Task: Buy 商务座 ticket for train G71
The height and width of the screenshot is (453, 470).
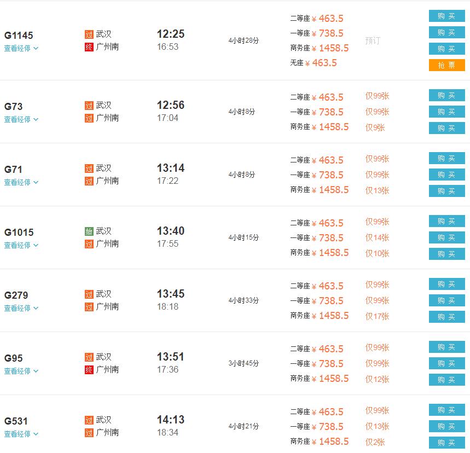Action: click(x=446, y=191)
